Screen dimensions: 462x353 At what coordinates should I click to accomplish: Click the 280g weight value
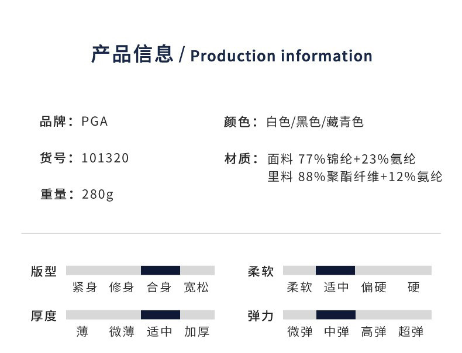tap(98, 195)
